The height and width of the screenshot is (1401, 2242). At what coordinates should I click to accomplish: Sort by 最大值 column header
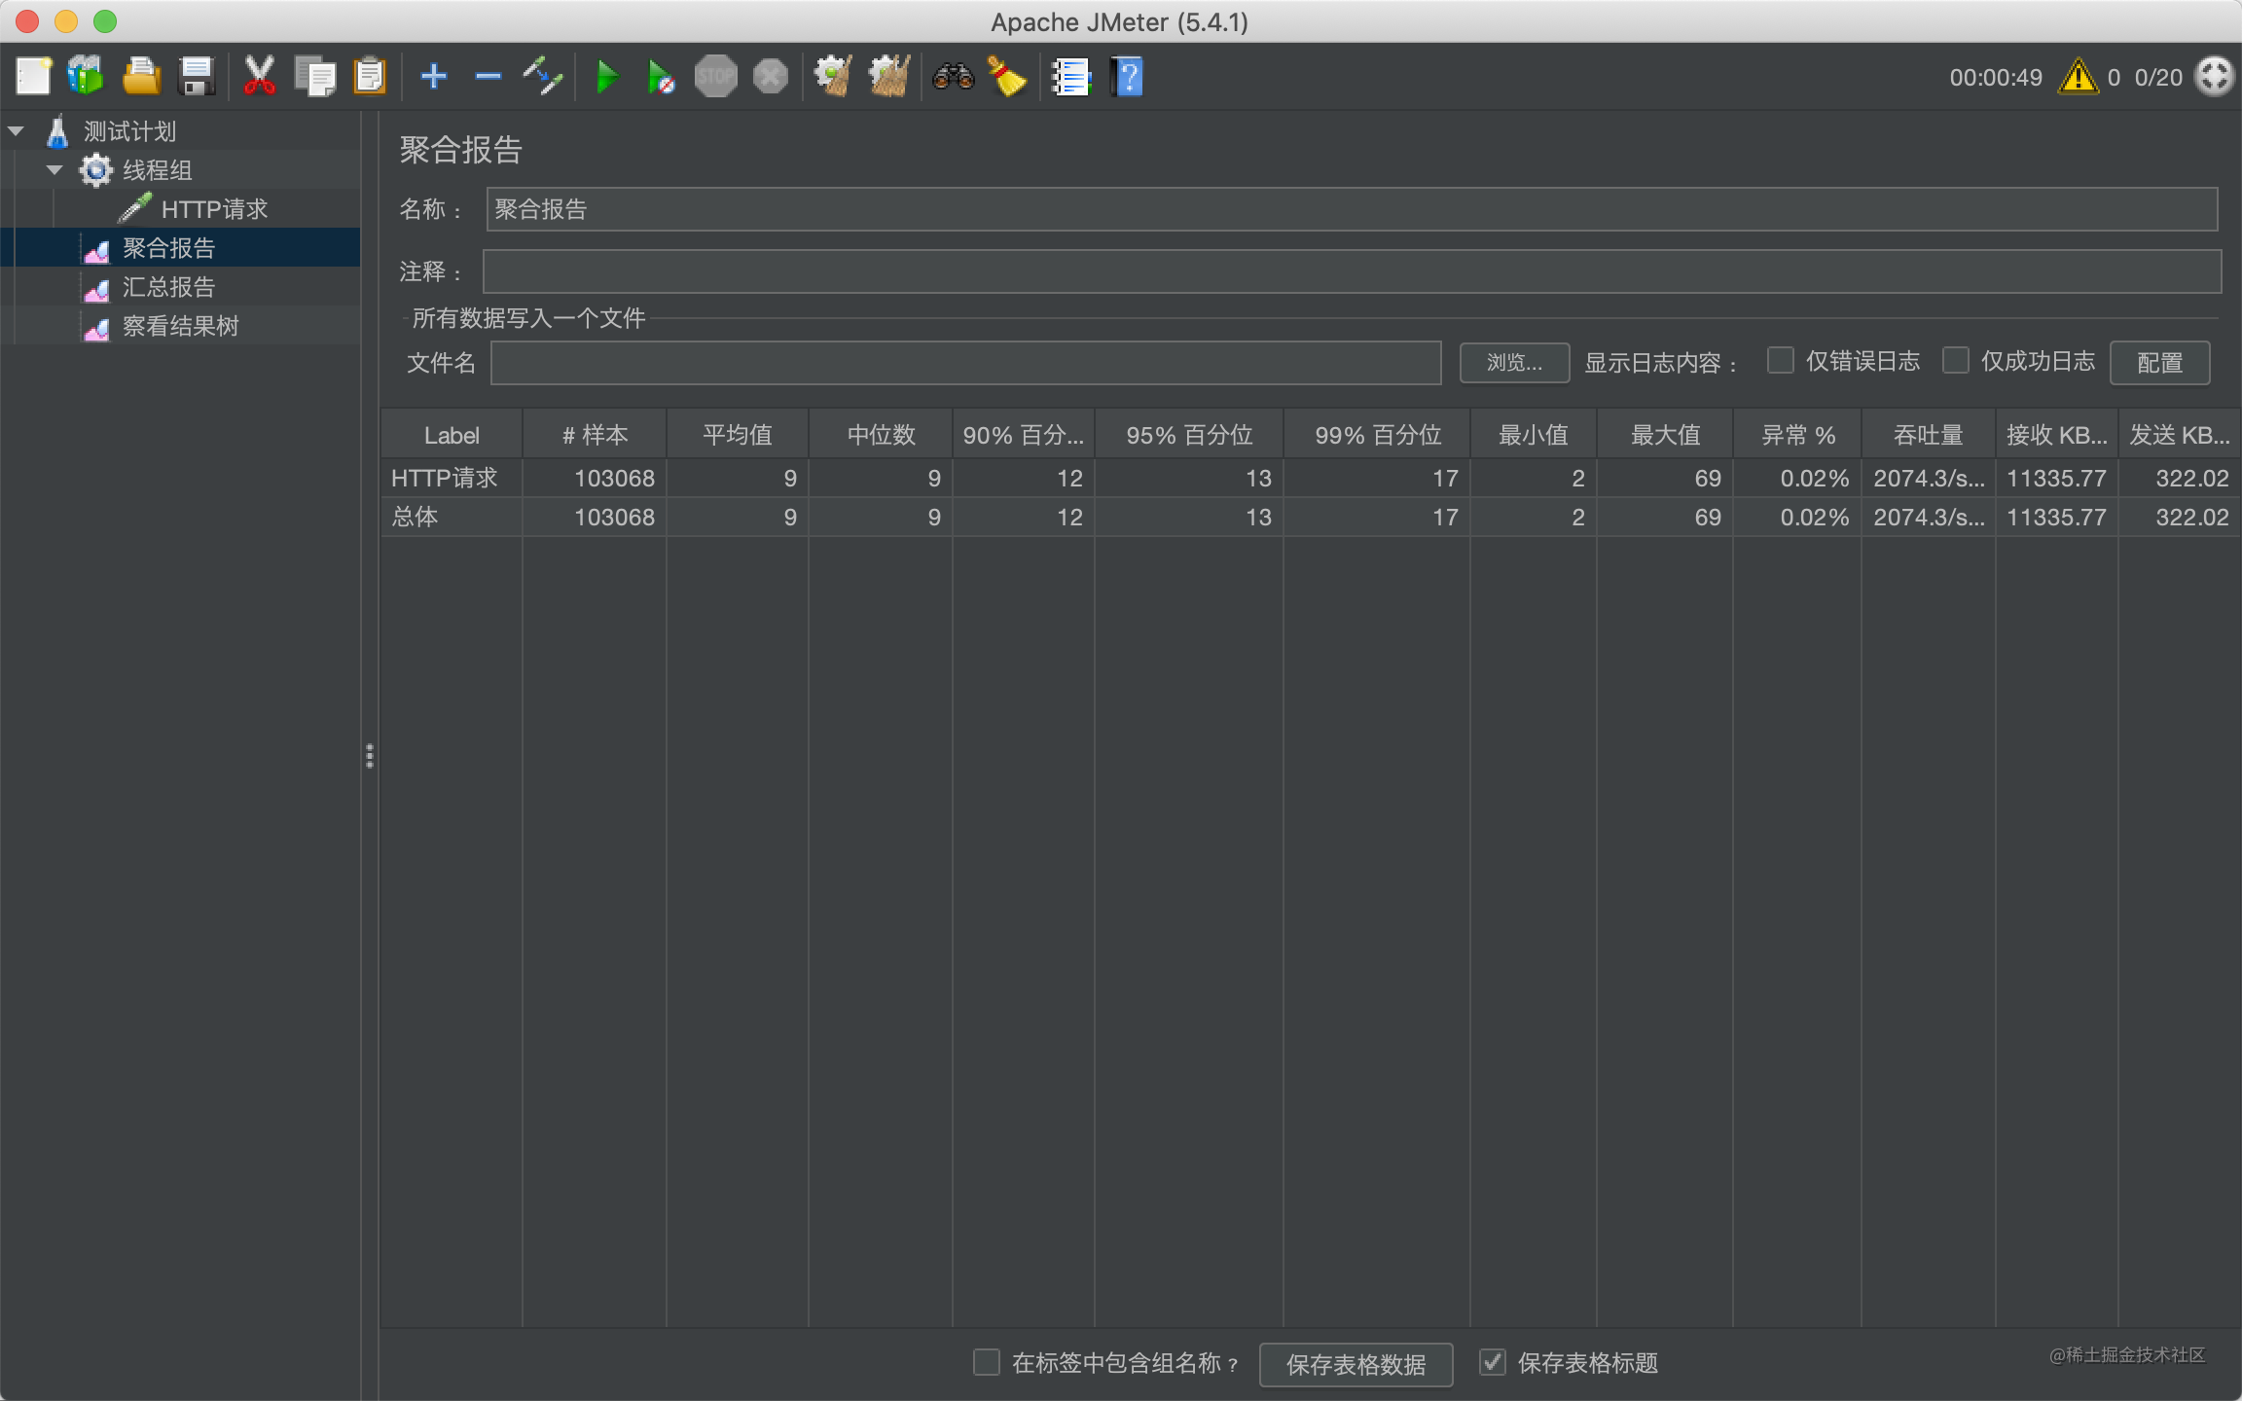[1665, 435]
